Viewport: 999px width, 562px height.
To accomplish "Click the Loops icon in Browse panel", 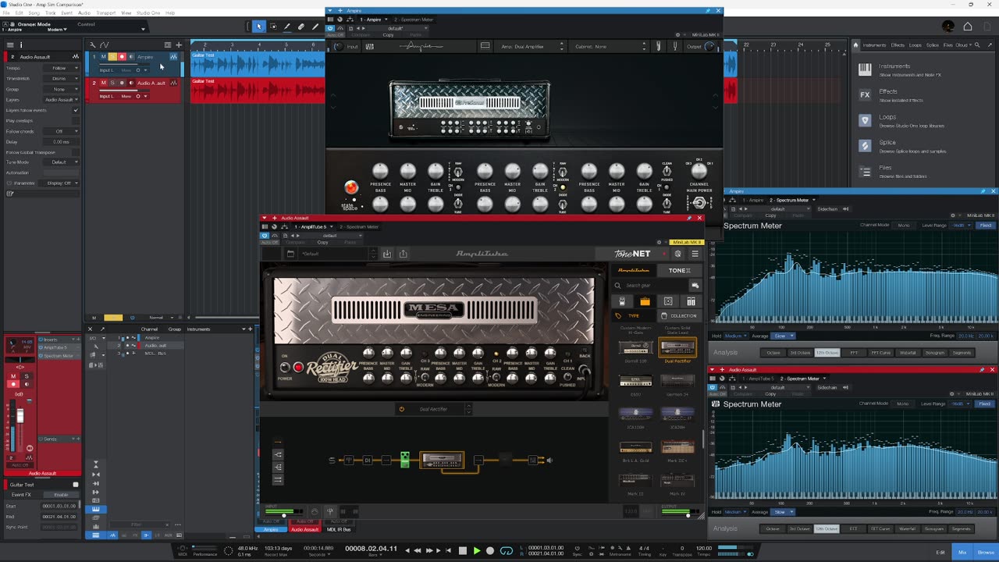I will [865, 120].
